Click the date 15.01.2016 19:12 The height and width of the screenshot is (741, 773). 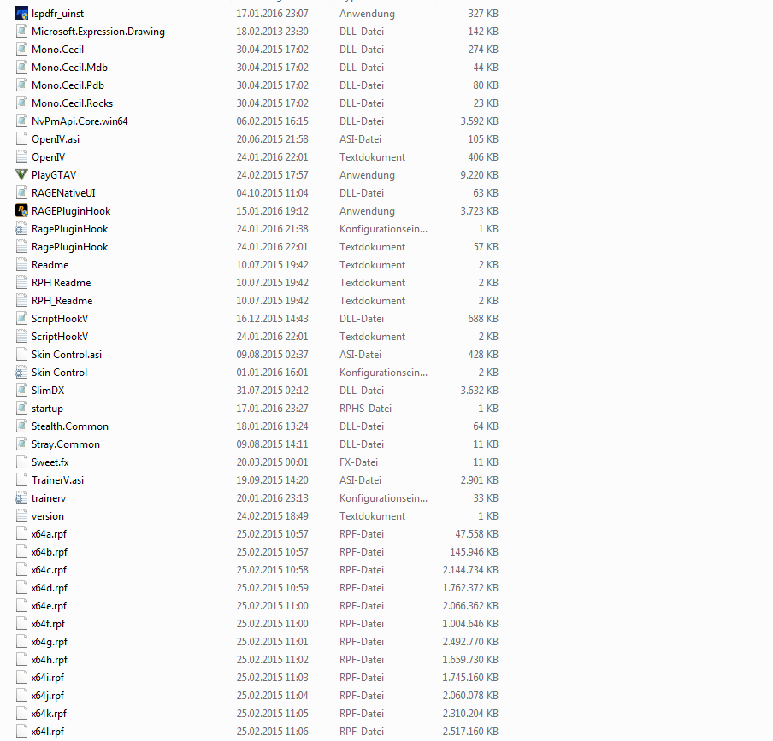tap(272, 211)
